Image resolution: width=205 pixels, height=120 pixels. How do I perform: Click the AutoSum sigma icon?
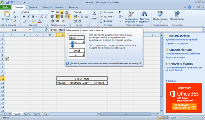pyautogui.click(x=120, y=12)
